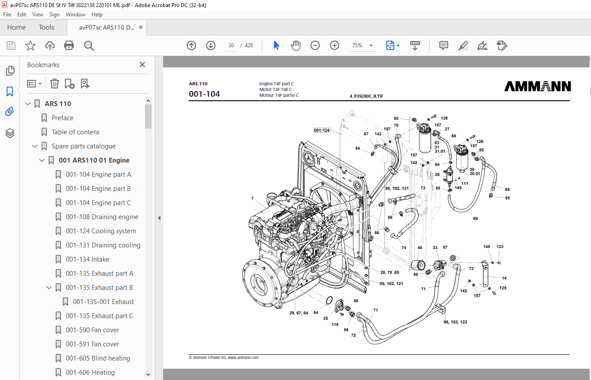
Task: Click the add new bookmark icon
Action: 69,84
